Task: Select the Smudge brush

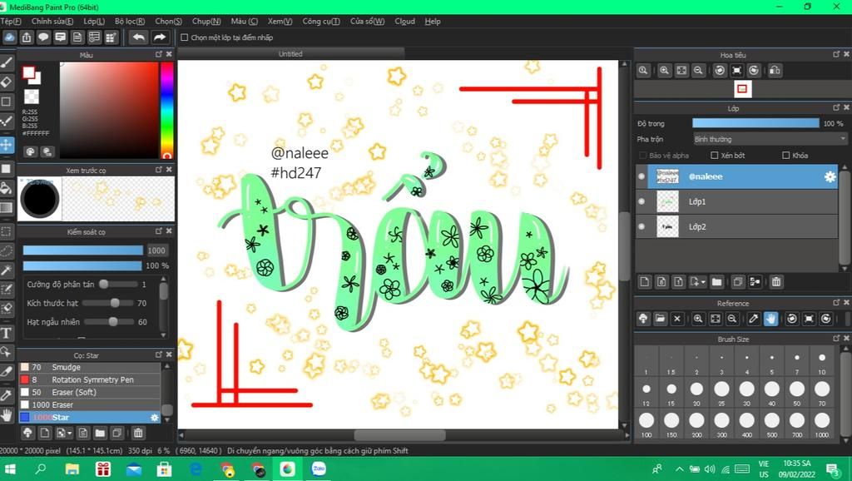Action: pos(90,368)
